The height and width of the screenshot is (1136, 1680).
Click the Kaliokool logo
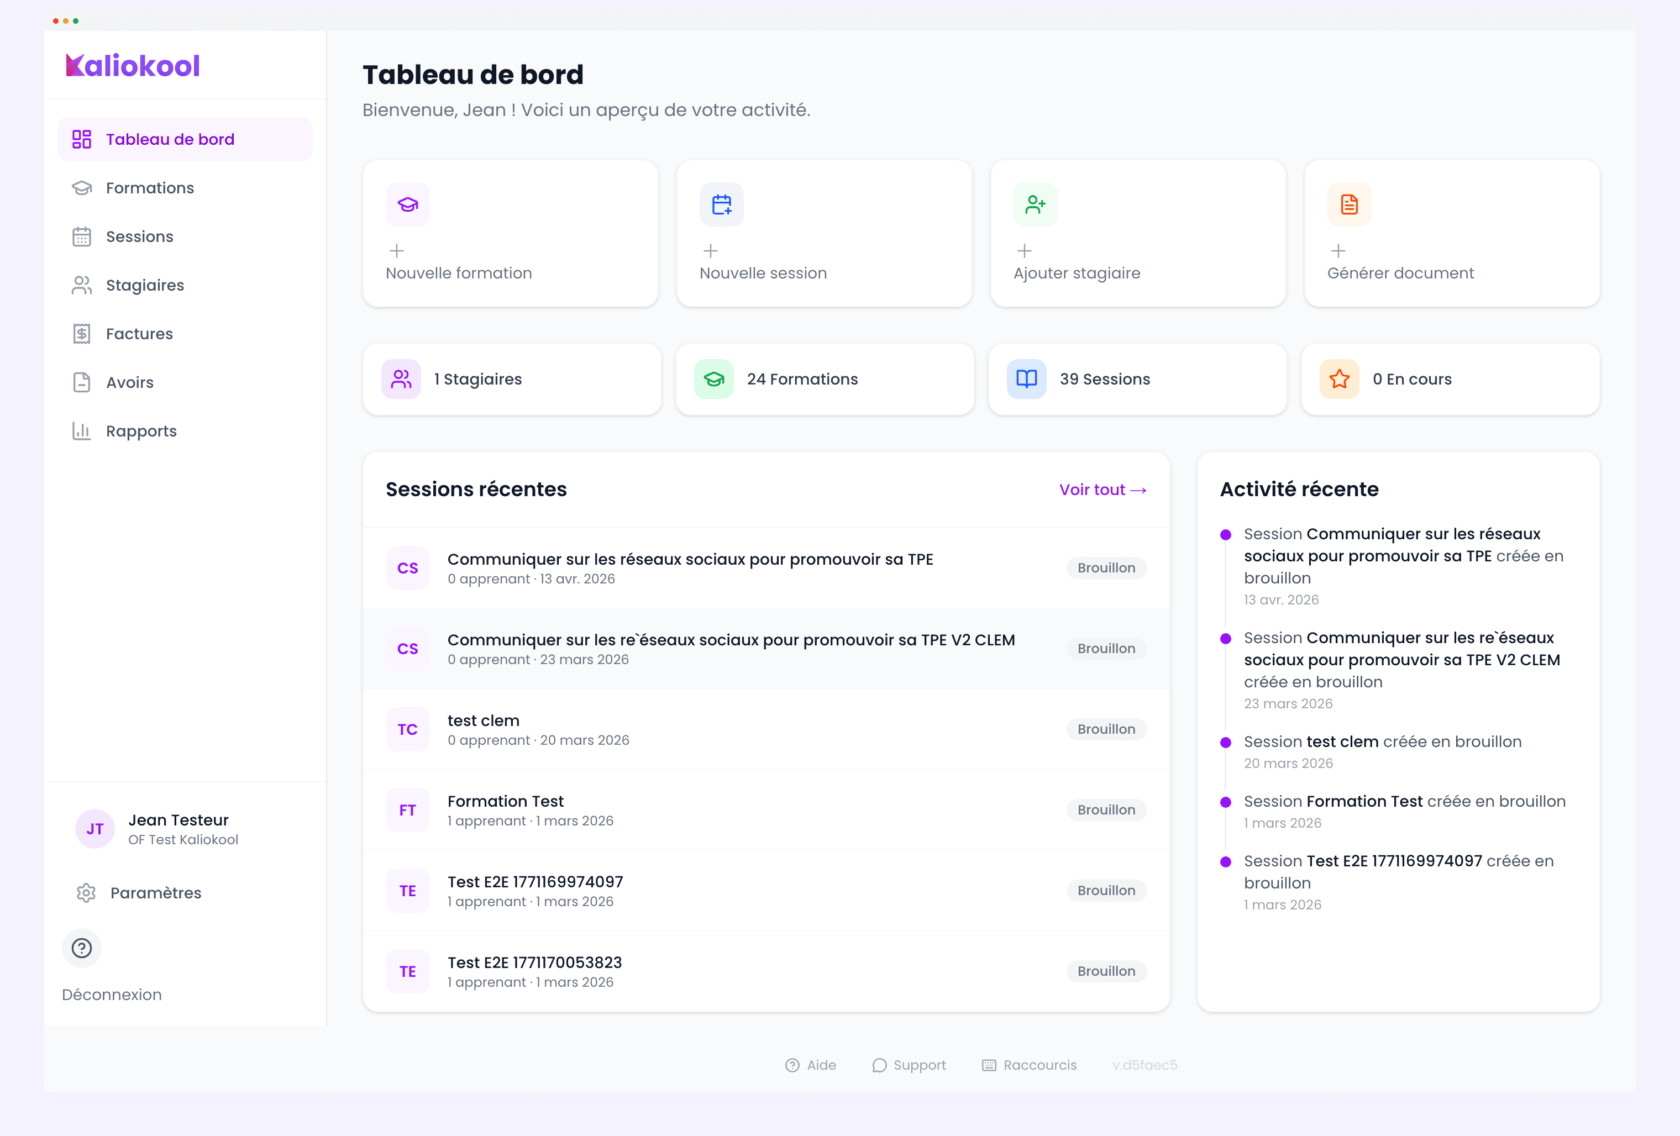(133, 66)
